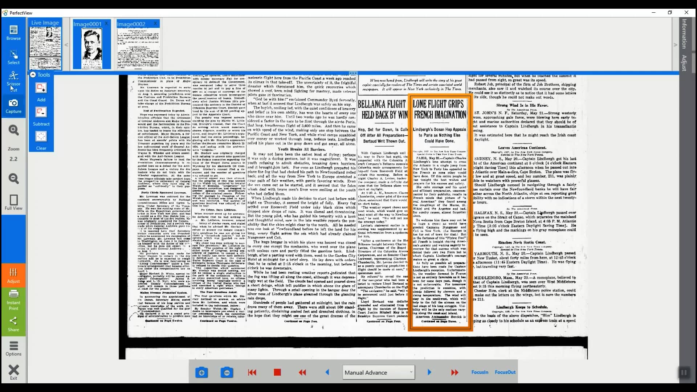Viewport: 697px width, 392px height.
Task: Zoom in using the magnifier plus icon
Action: point(13,130)
